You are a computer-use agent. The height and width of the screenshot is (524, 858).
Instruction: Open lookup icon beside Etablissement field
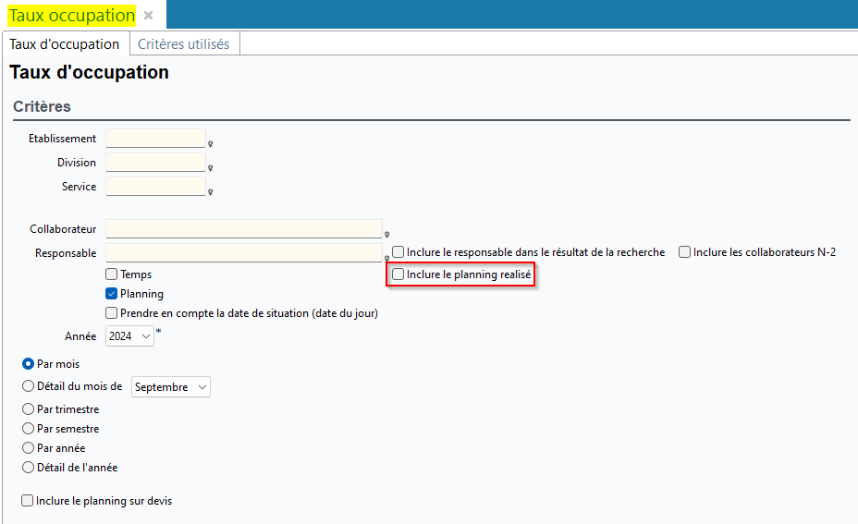point(210,144)
